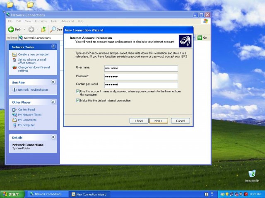
Task: Collapse the Other Places panel
Action: pyautogui.click(x=53, y=102)
